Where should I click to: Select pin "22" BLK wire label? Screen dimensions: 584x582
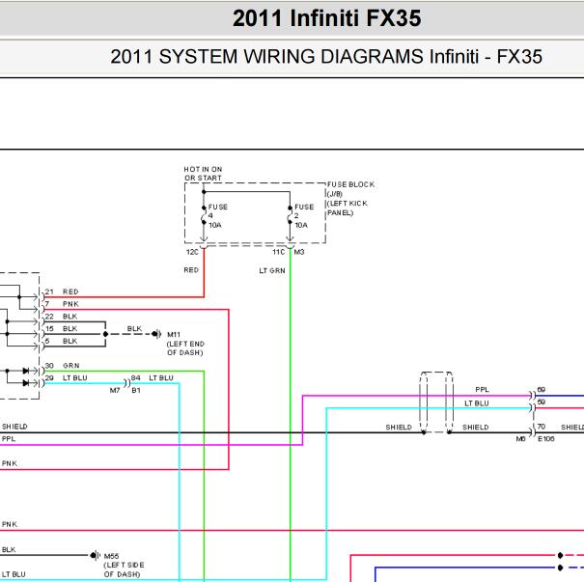(x=61, y=317)
